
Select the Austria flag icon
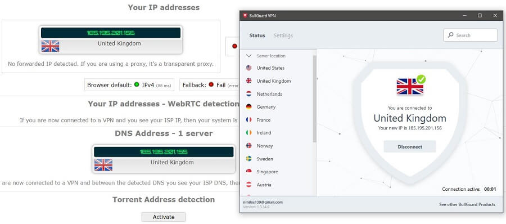pos(249,185)
